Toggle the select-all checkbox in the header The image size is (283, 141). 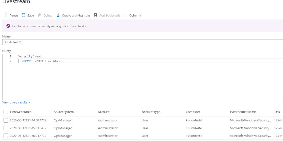click(6, 112)
